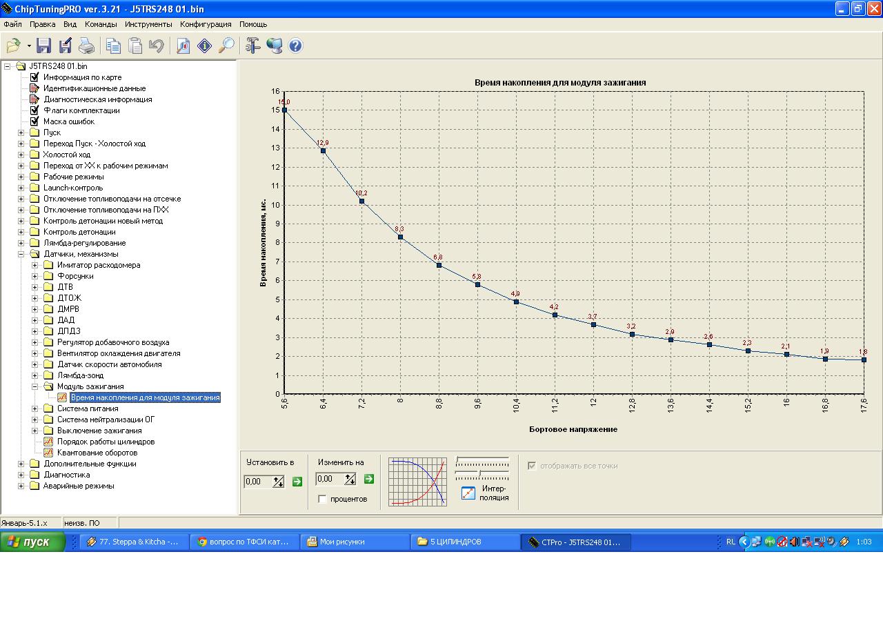Open the Инструменты menu
Screen dimensions: 883x621
(x=148, y=24)
